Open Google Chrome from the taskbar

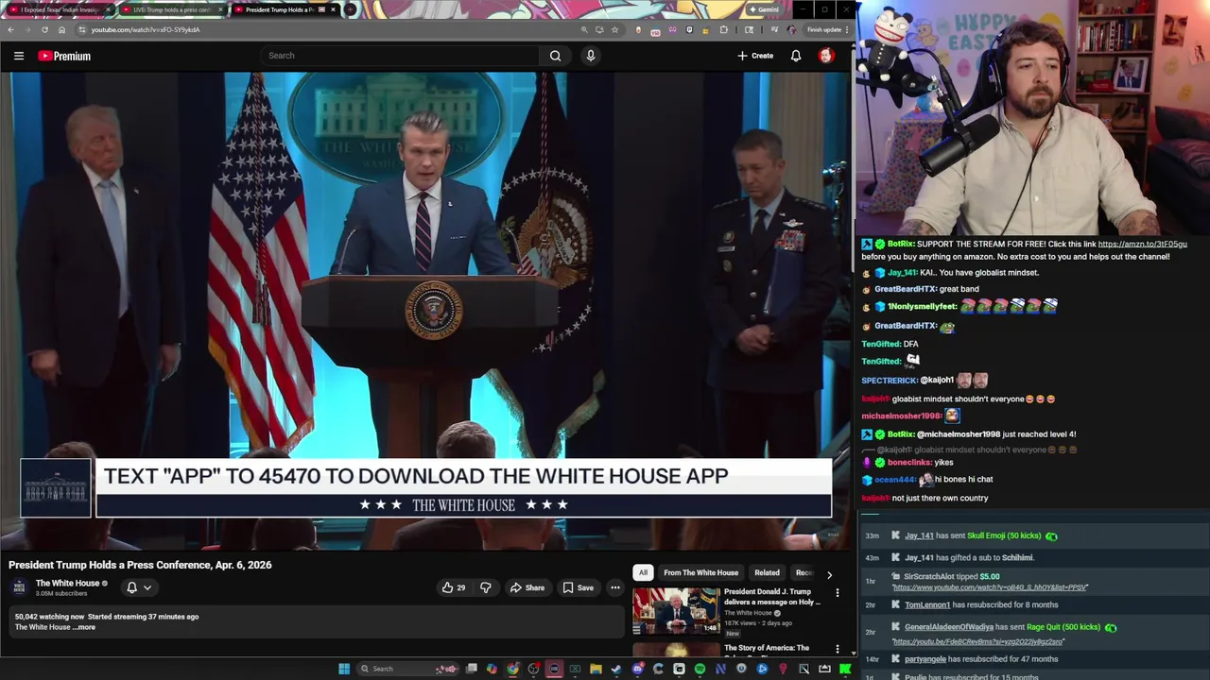point(512,669)
